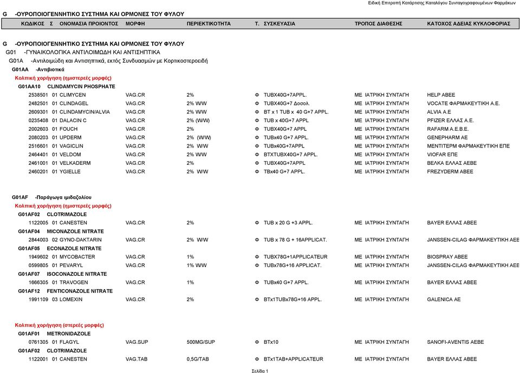This screenshot has width=520, height=373.
Task: Click the ΚΩΔΙΚΟΣ column header
Action: tap(32, 24)
